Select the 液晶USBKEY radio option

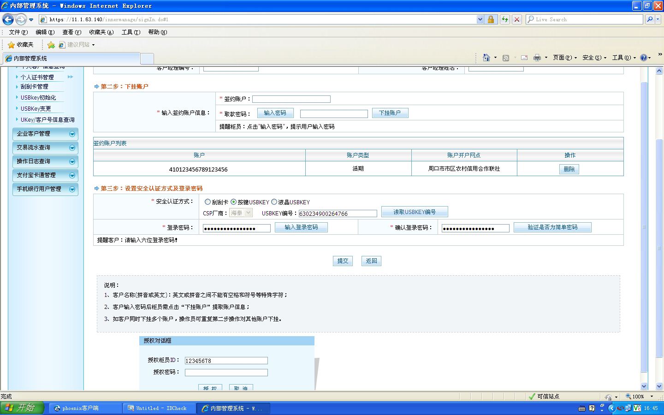coord(274,202)
